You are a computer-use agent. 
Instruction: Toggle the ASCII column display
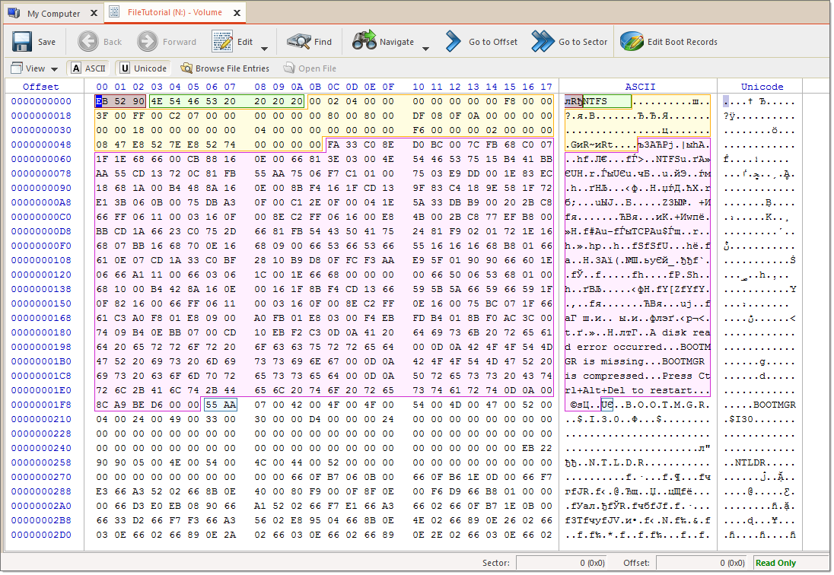coord(88,68)
